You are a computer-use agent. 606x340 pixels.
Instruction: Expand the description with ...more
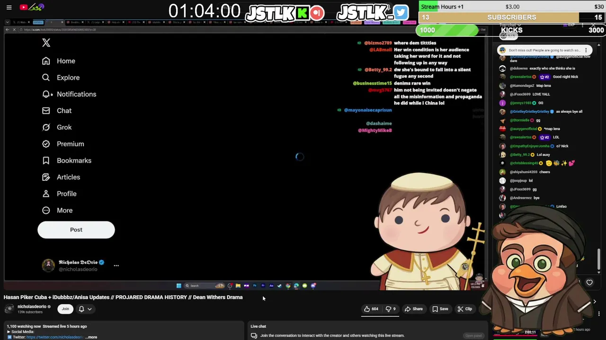92,337
